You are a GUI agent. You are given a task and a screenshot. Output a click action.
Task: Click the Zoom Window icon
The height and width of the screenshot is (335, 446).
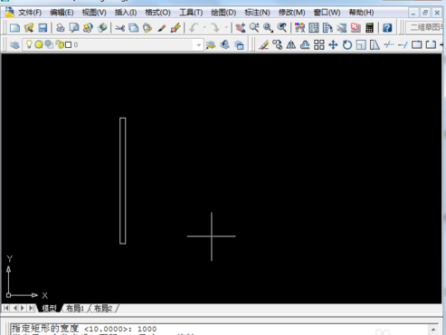point(268,28)
